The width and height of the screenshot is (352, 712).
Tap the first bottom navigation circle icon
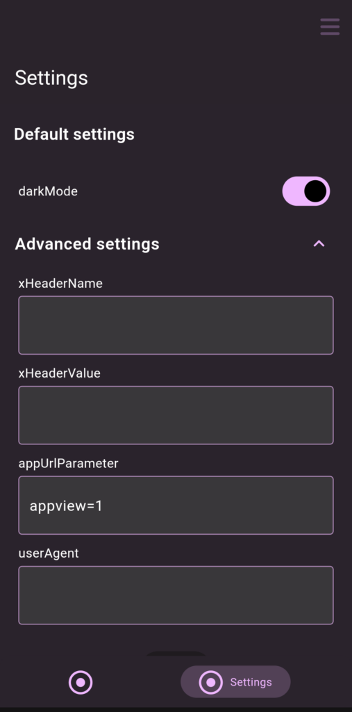(81, 682)
